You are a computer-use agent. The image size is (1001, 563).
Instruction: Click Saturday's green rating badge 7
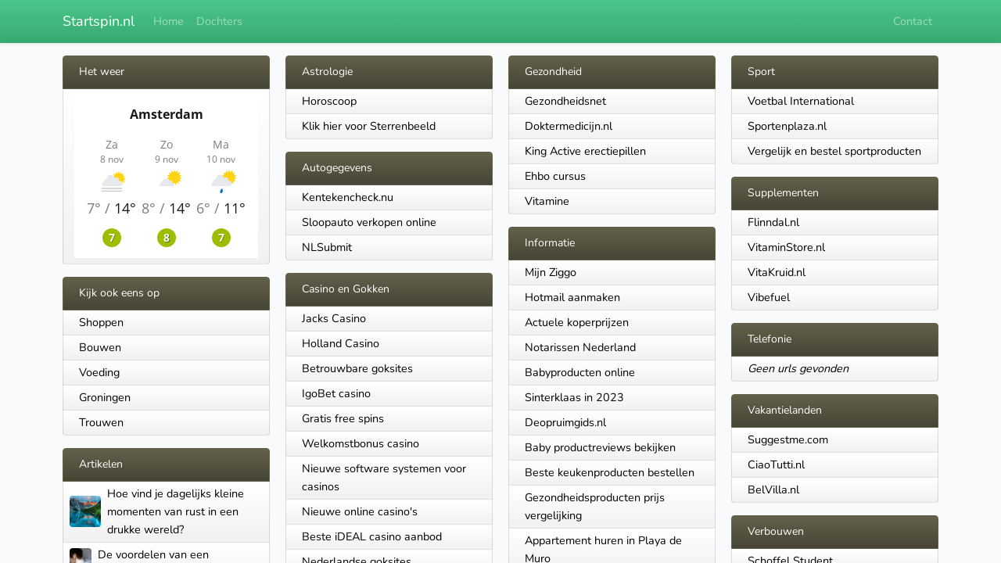click(x=112, y=238)
